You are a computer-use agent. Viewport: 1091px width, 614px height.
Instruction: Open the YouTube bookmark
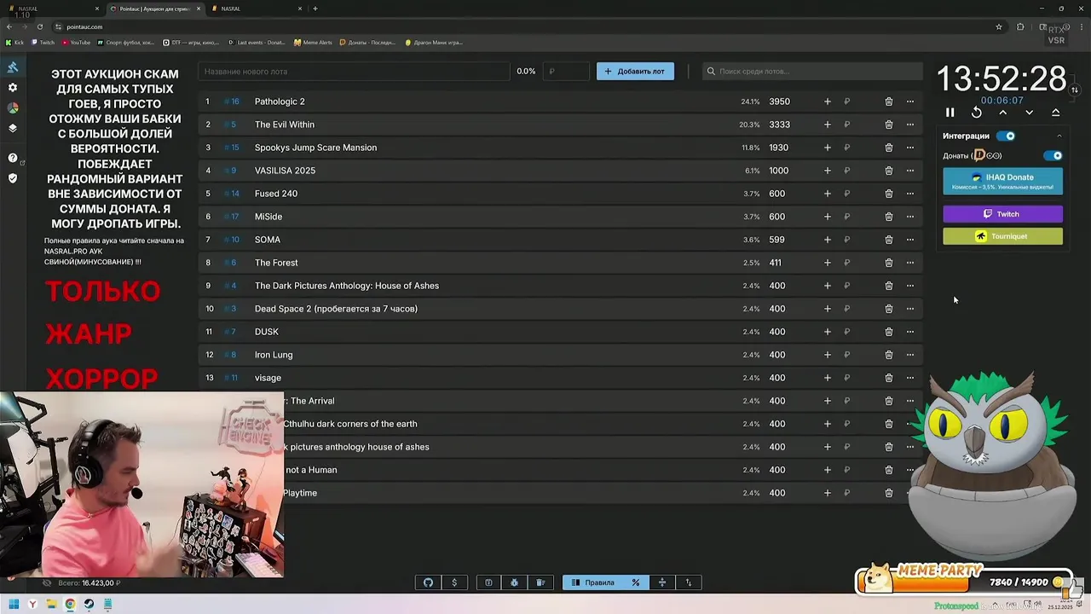point(76,43)
